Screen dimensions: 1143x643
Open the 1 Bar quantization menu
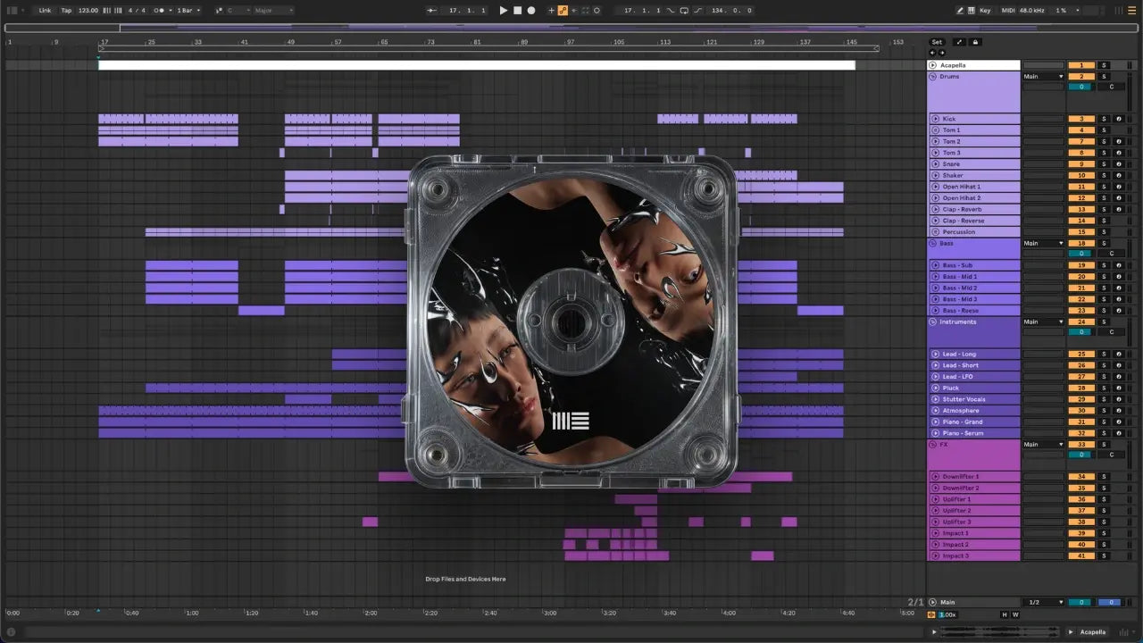(188, 11)
